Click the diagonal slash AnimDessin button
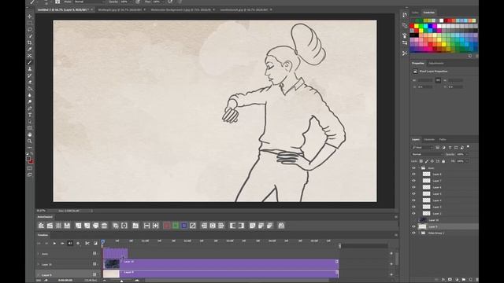 192,226
